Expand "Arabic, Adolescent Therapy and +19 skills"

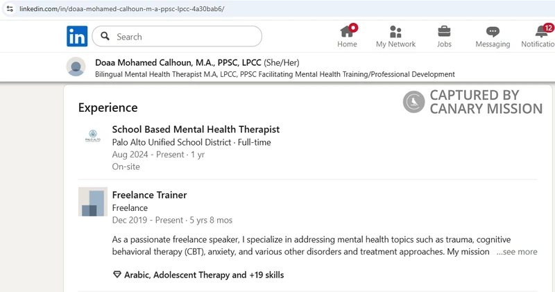pos(203,275)
